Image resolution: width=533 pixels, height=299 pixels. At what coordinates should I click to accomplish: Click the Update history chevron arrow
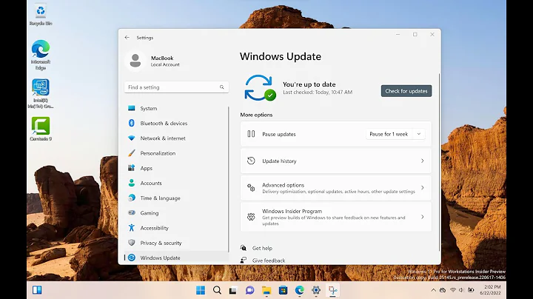(x=422, y=161)
